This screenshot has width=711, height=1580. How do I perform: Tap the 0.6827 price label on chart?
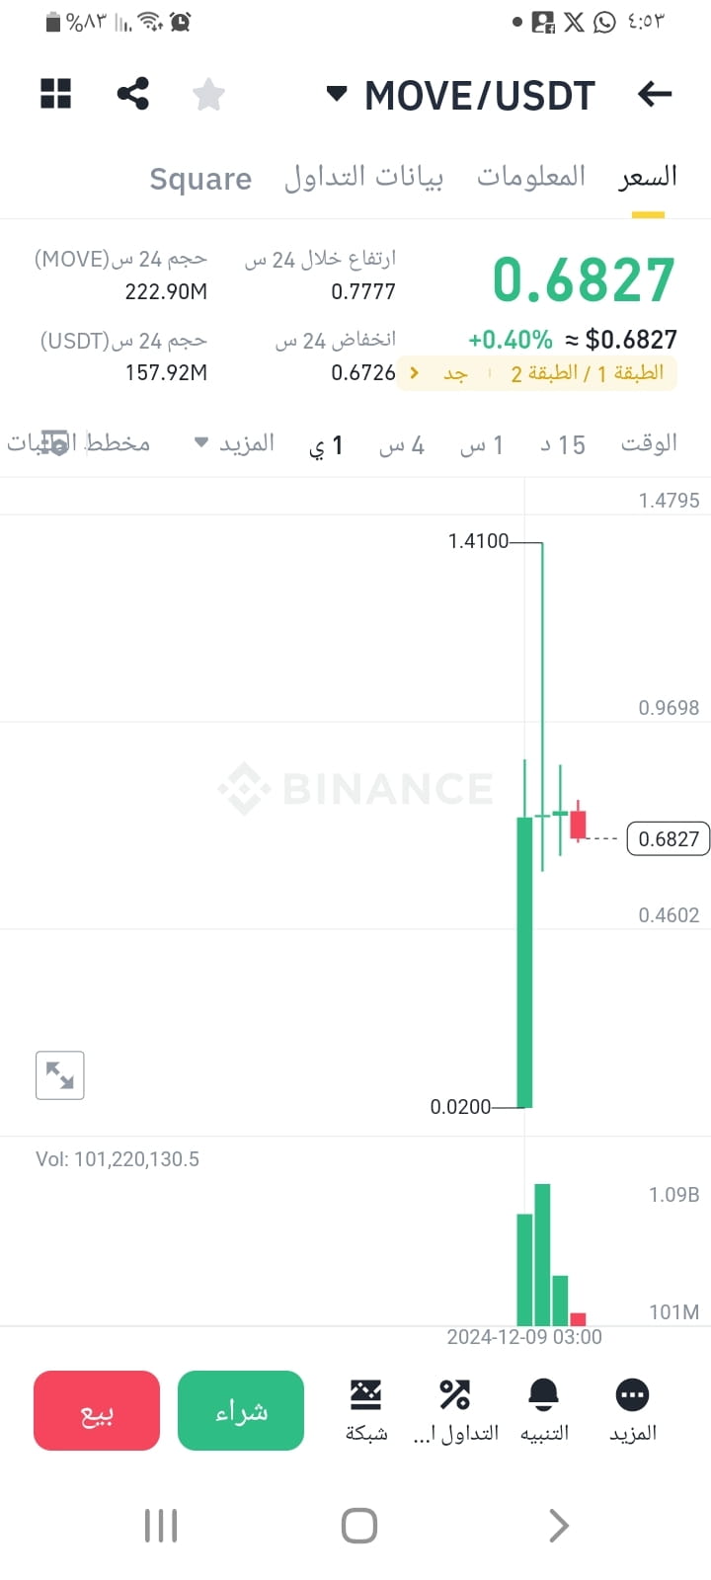click(x=669, y=838)
